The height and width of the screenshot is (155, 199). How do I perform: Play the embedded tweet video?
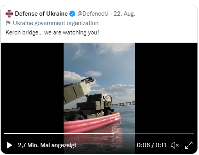(x=9, y=145)
